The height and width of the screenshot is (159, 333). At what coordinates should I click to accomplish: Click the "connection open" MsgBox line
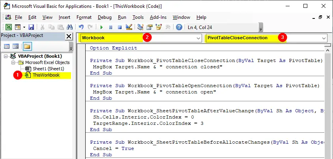[154, 92]
